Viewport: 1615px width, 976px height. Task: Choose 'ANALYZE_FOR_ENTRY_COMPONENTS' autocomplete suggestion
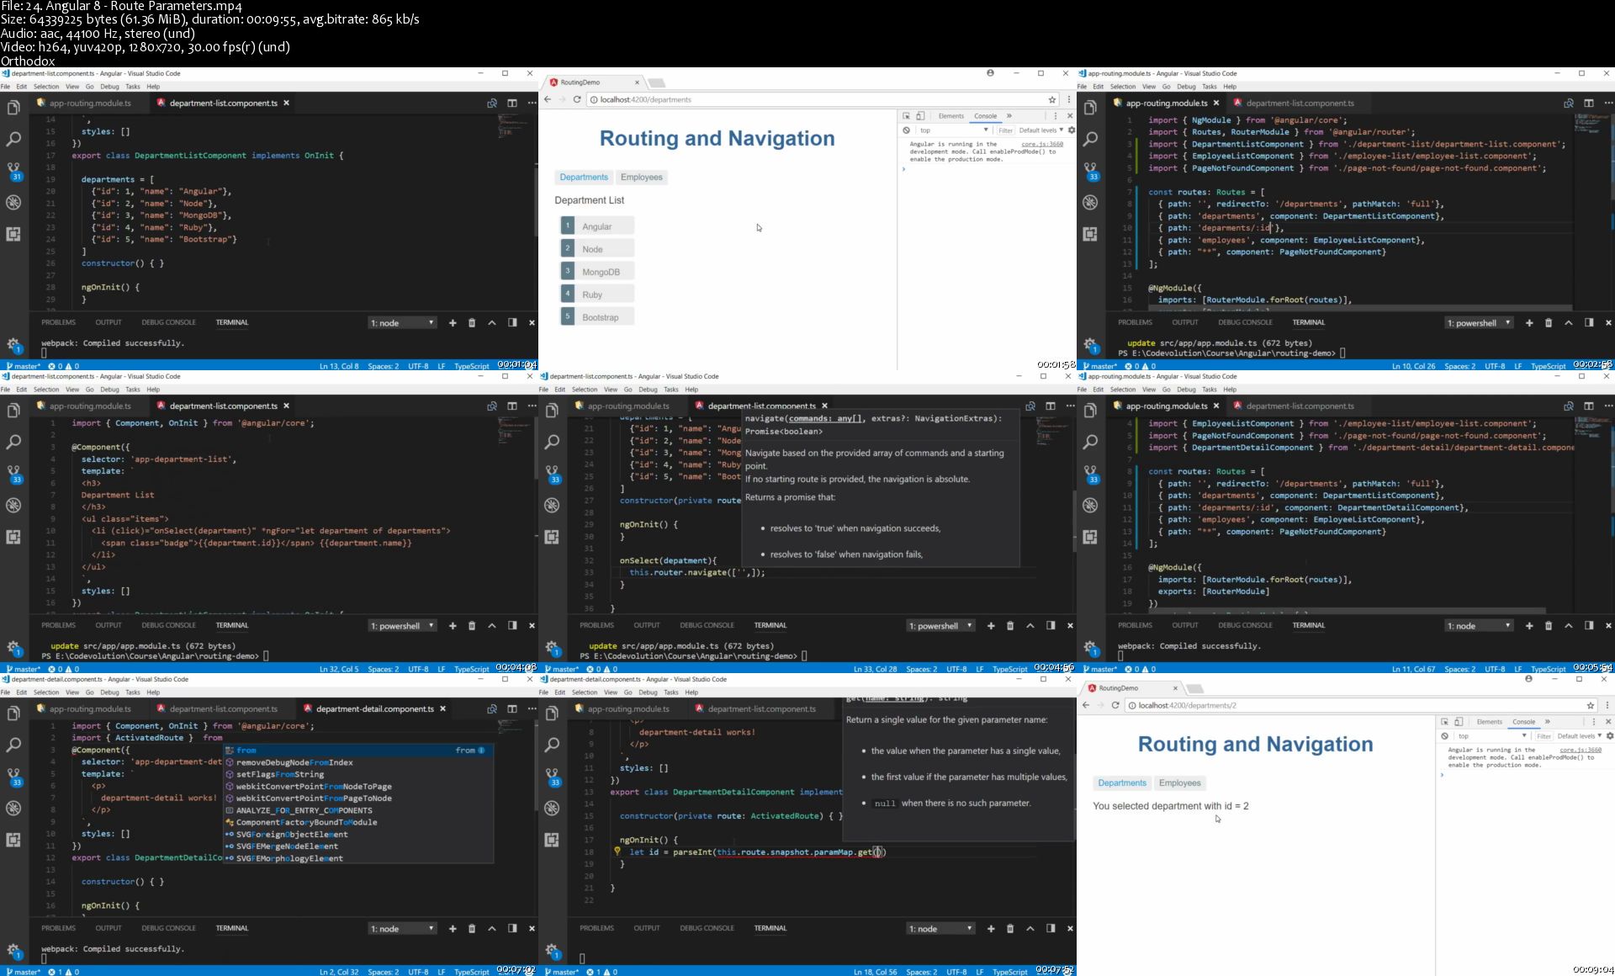click(x=358, y=810)
